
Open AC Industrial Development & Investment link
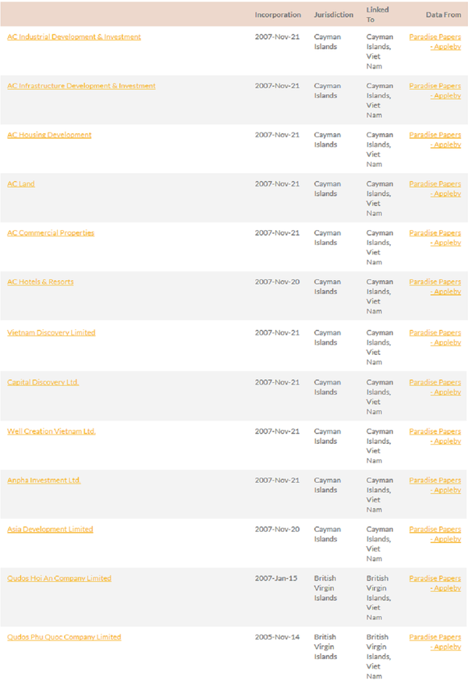coord(74,37)
